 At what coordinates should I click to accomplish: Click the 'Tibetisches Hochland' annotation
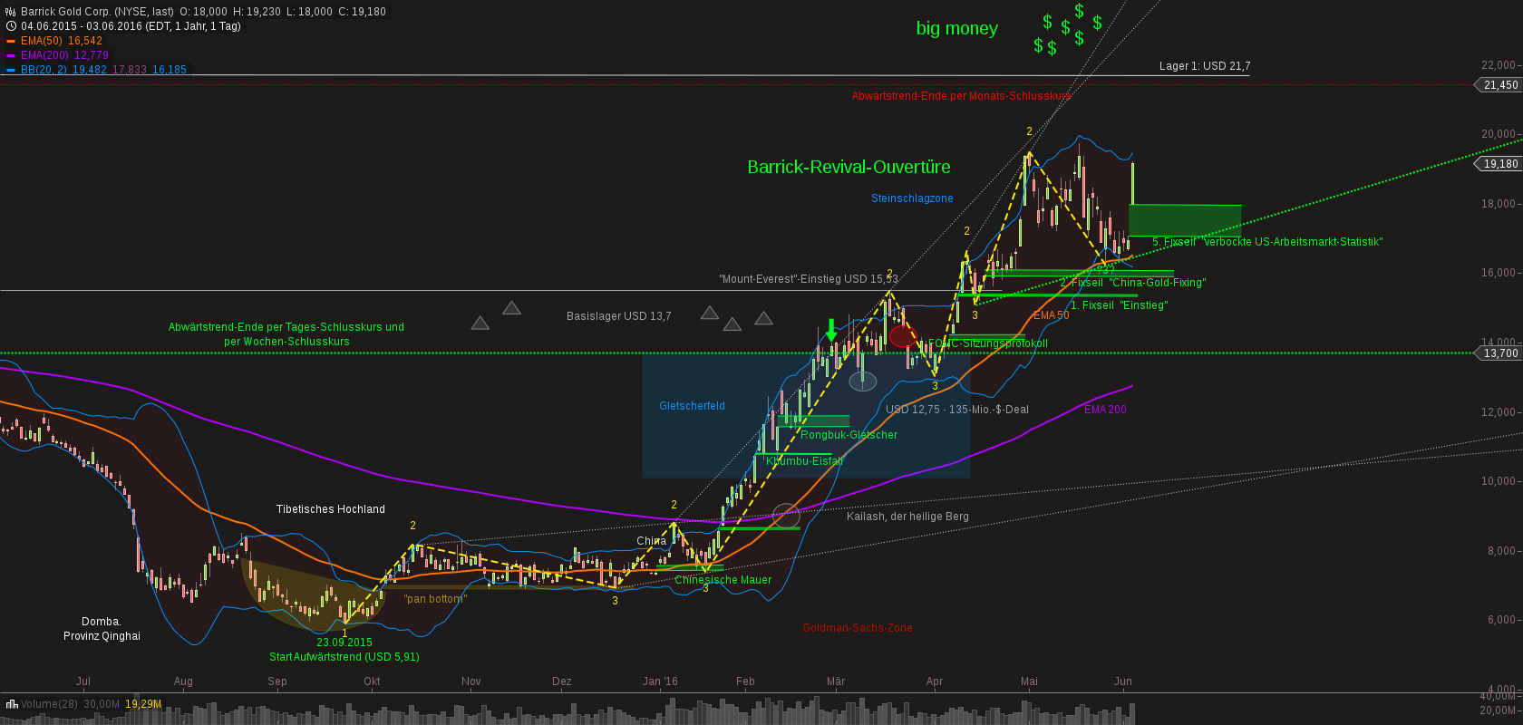[330, 509]
